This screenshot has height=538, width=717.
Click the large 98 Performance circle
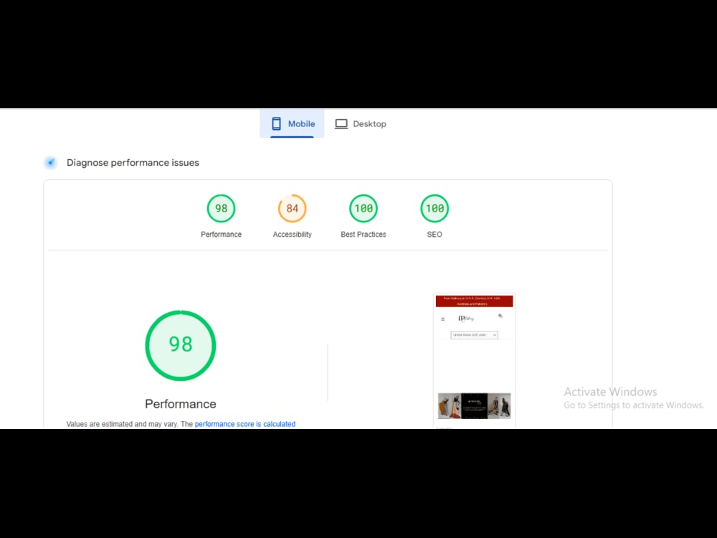pyautogui.click(x=181, y=346)
